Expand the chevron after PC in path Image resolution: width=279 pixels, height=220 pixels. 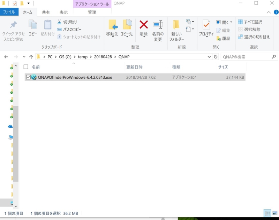56,57
